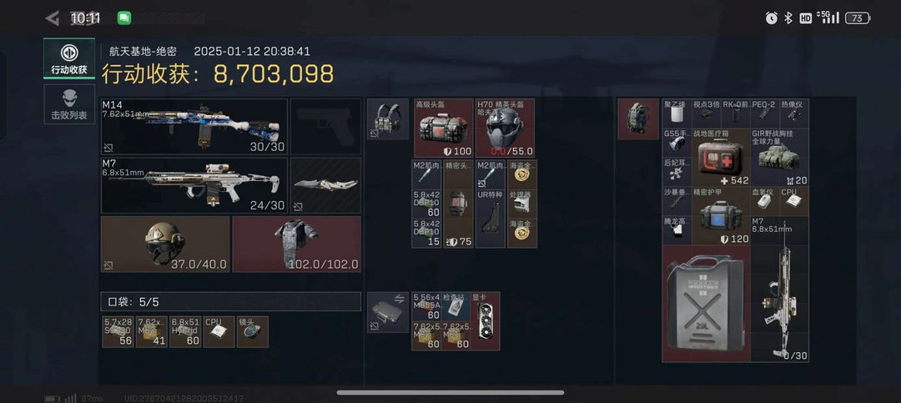Screen dimensions: 901x403
Task: Tap the 高级头盔 repair kit item
Action: click(444, 128)
